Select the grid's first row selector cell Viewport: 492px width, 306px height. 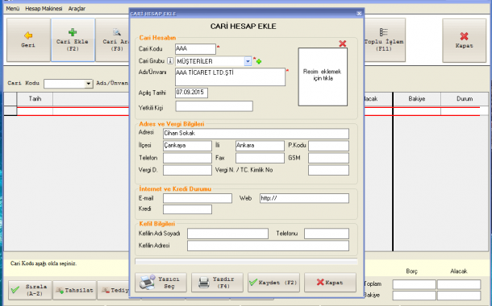10,111
